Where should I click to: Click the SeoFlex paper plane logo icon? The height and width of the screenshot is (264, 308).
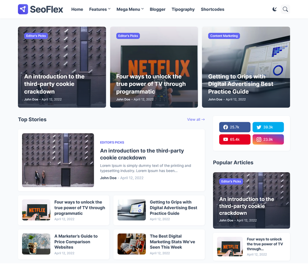pos(23,9)
